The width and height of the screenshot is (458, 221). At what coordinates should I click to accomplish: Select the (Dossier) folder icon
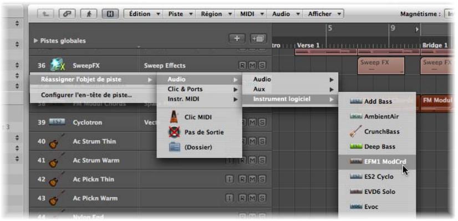pos(175,147)
